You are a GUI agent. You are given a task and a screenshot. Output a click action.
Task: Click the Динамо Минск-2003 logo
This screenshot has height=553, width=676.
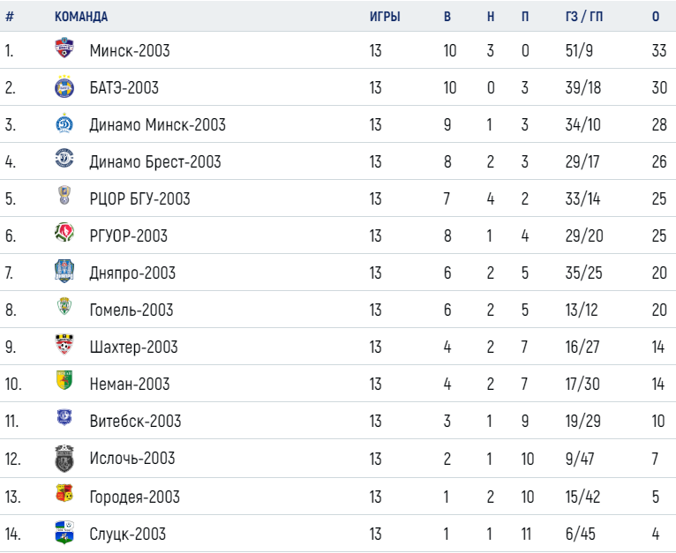[x=64, y=124]
